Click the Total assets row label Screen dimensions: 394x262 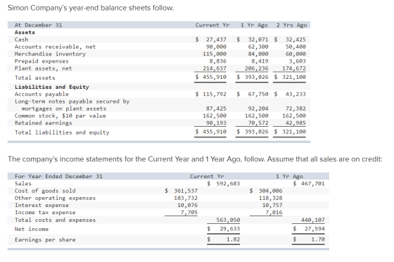(x=34, y=77)
